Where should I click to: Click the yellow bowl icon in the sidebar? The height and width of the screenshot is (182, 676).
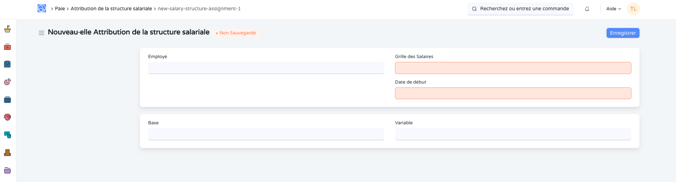[x=7, y=29]
